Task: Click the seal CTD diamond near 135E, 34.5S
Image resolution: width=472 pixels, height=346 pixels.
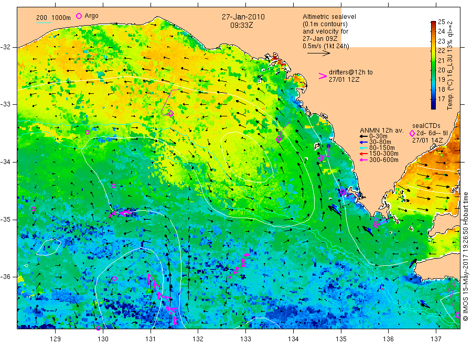Action: (343, 192)
